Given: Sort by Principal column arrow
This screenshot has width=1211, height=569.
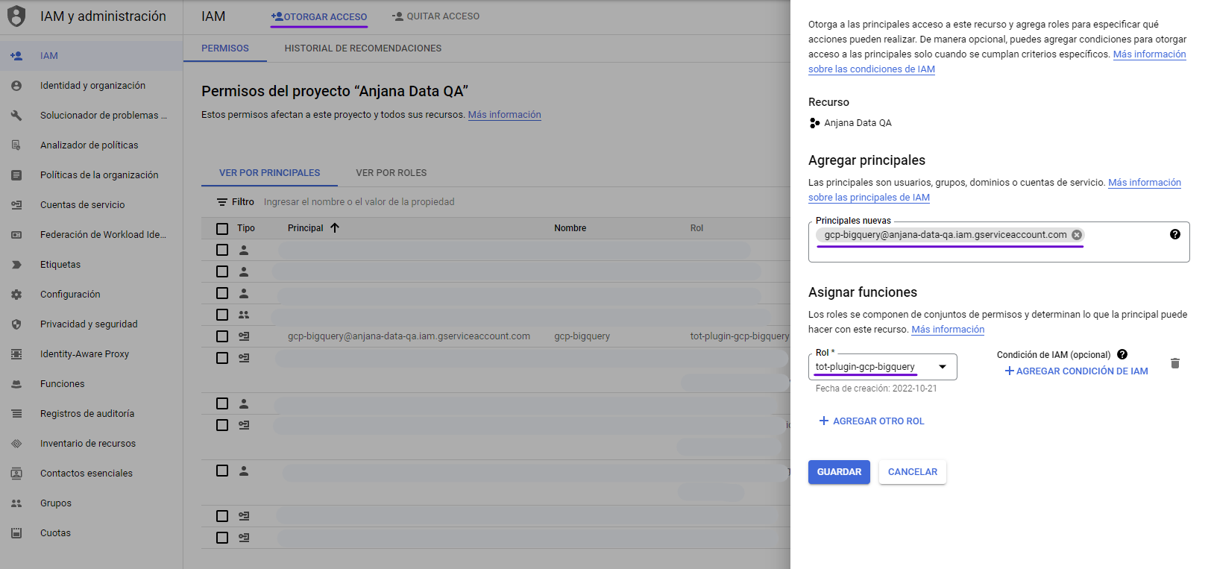Looking at the screenshot, I should click(335, 228).
